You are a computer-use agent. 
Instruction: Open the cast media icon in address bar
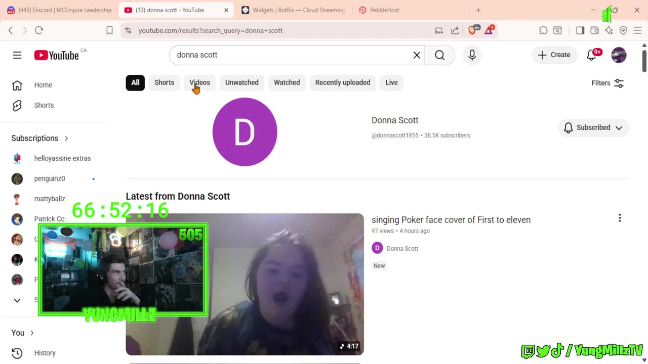click(439, 30)
